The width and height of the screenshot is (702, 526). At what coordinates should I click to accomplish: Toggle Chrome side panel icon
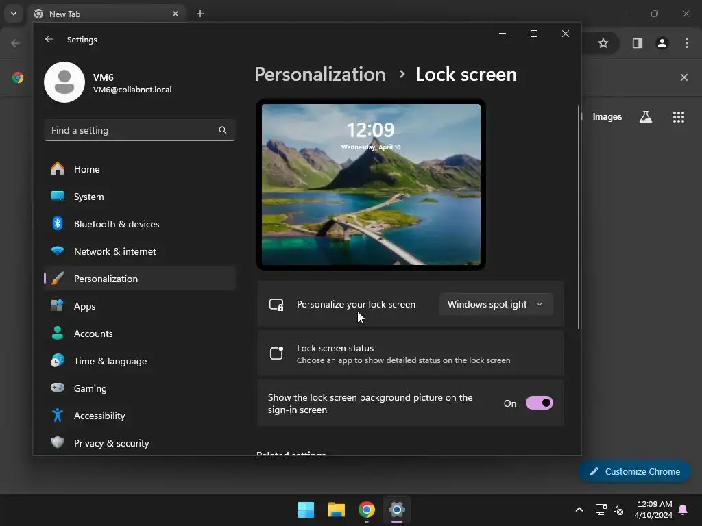[x=638, y=43]
